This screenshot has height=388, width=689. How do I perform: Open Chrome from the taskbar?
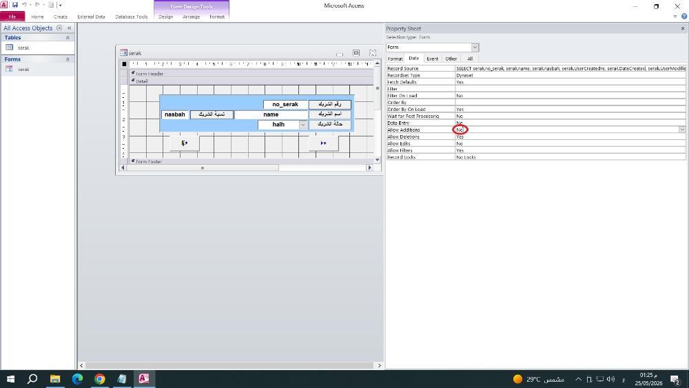click(x=100, y=379)
